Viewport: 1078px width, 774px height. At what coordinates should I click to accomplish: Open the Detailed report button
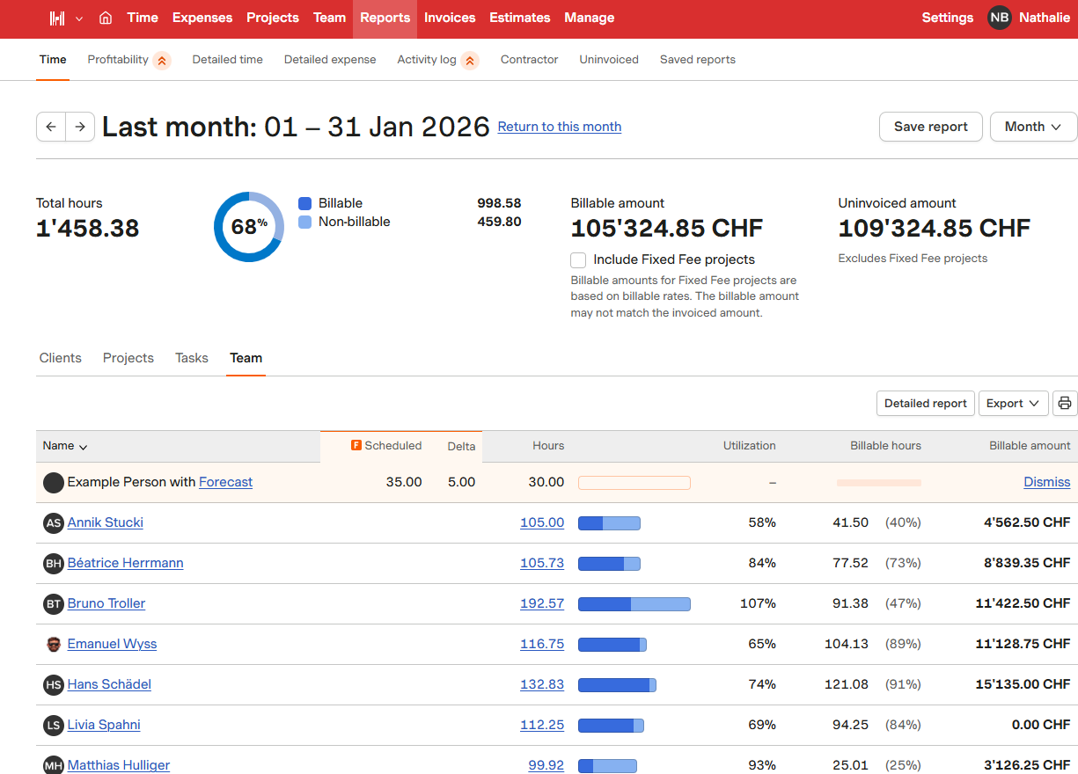tap(925, 404)
